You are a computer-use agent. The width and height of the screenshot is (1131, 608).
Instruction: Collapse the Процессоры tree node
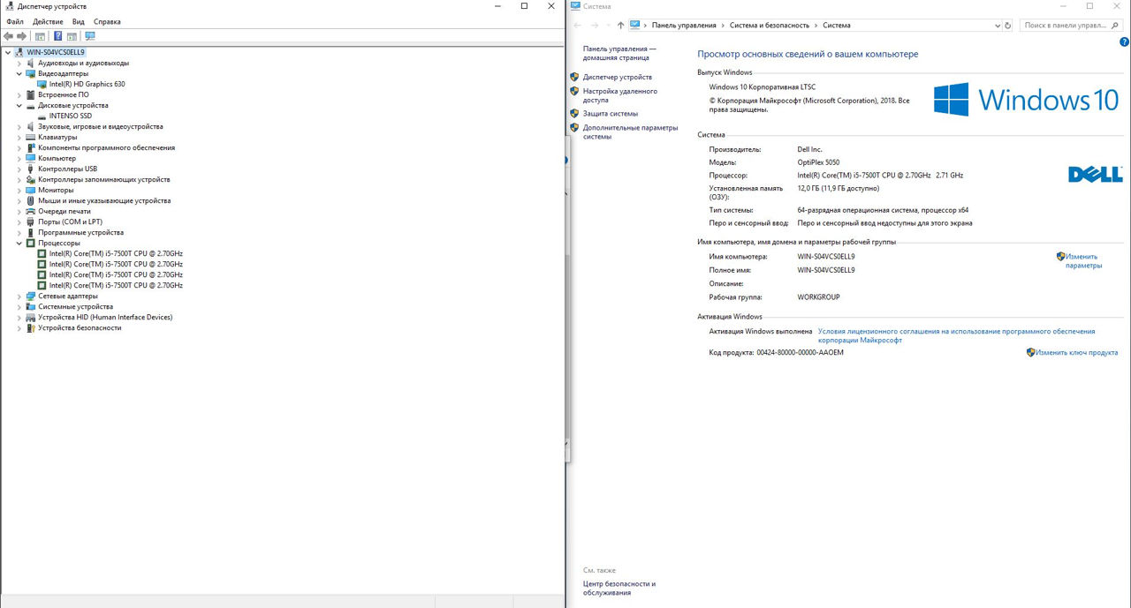coord(19,244)
